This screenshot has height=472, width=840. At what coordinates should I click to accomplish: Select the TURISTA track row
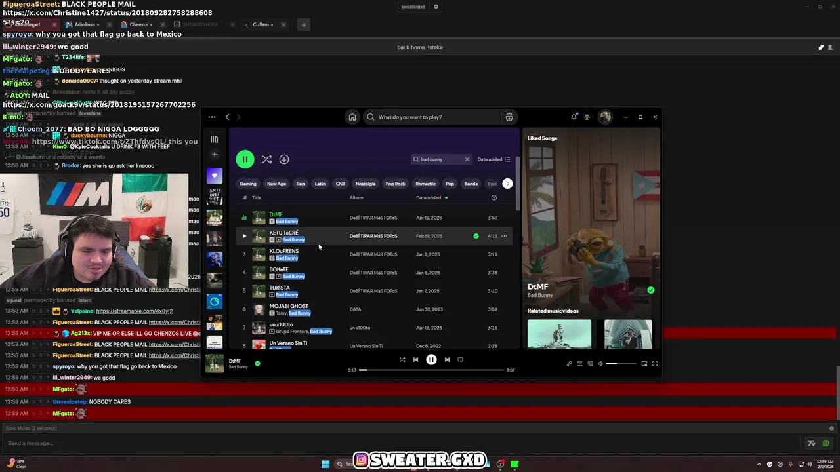(x=374, y=291)
